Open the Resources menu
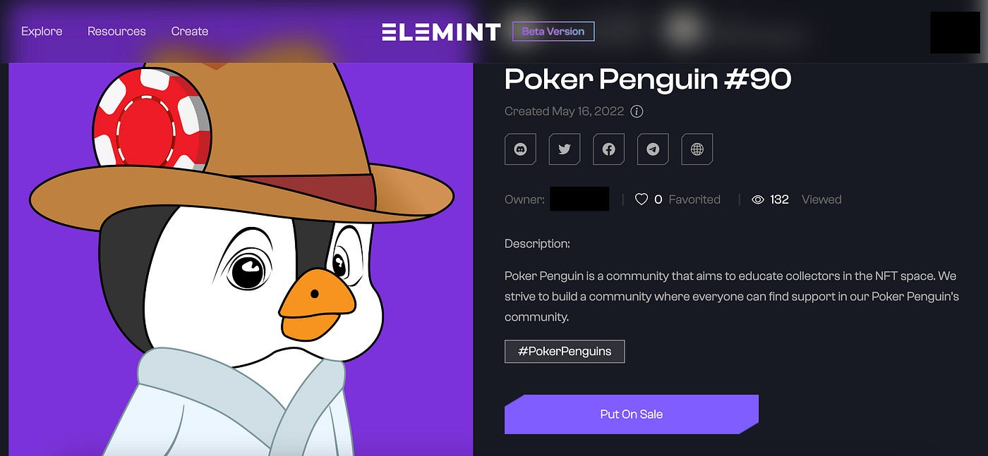The width and height of the screenshot is (988, 456). click(116, 31)
